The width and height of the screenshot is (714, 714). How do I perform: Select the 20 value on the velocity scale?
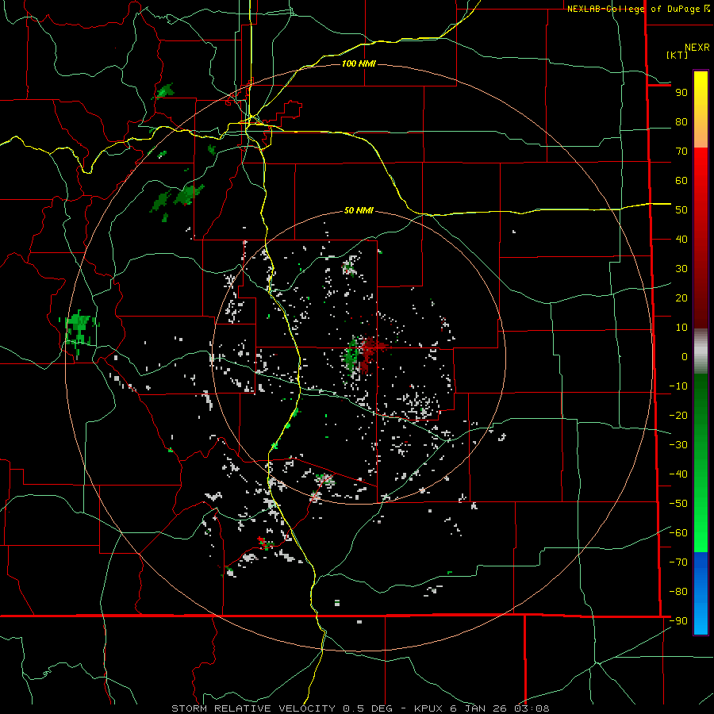[x=681, y=298]
